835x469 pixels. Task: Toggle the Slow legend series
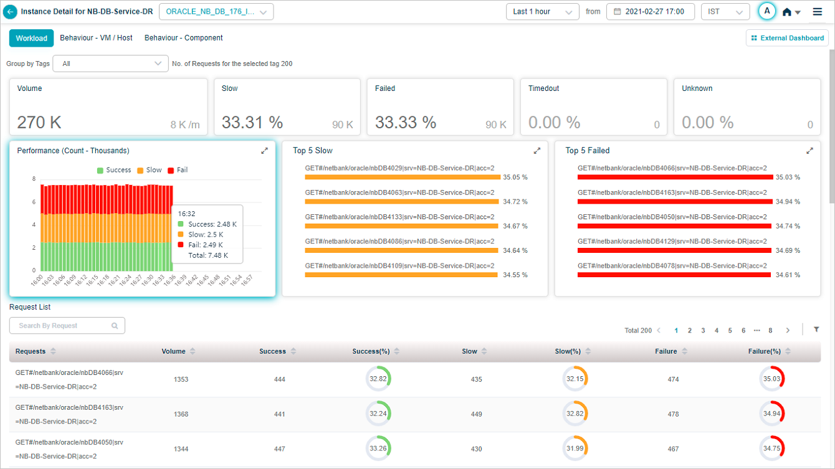click(149, 170)
